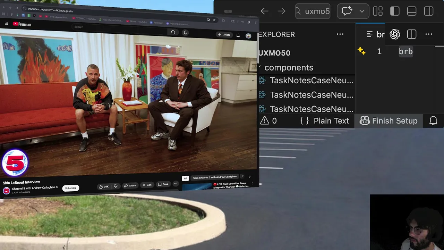The image size is (444, 250).
Task: Click the Shia LaBeouf Interview video player
Action: pos(128,104)
